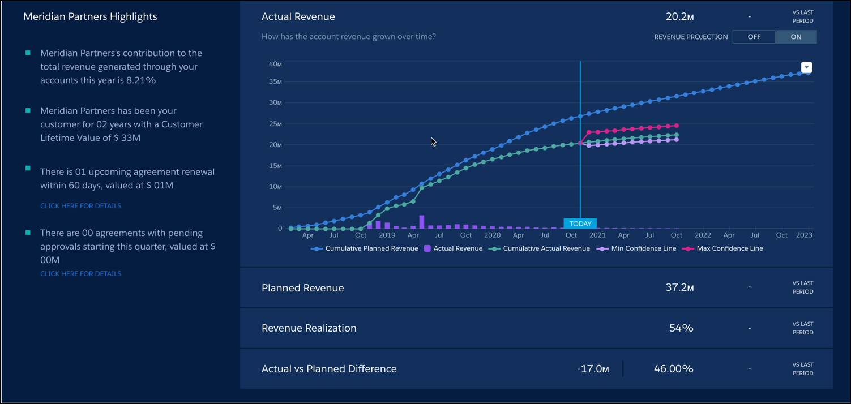Click the Revenue Realization metric row
Screen dimensions: 851x404
tap(309, 328)
